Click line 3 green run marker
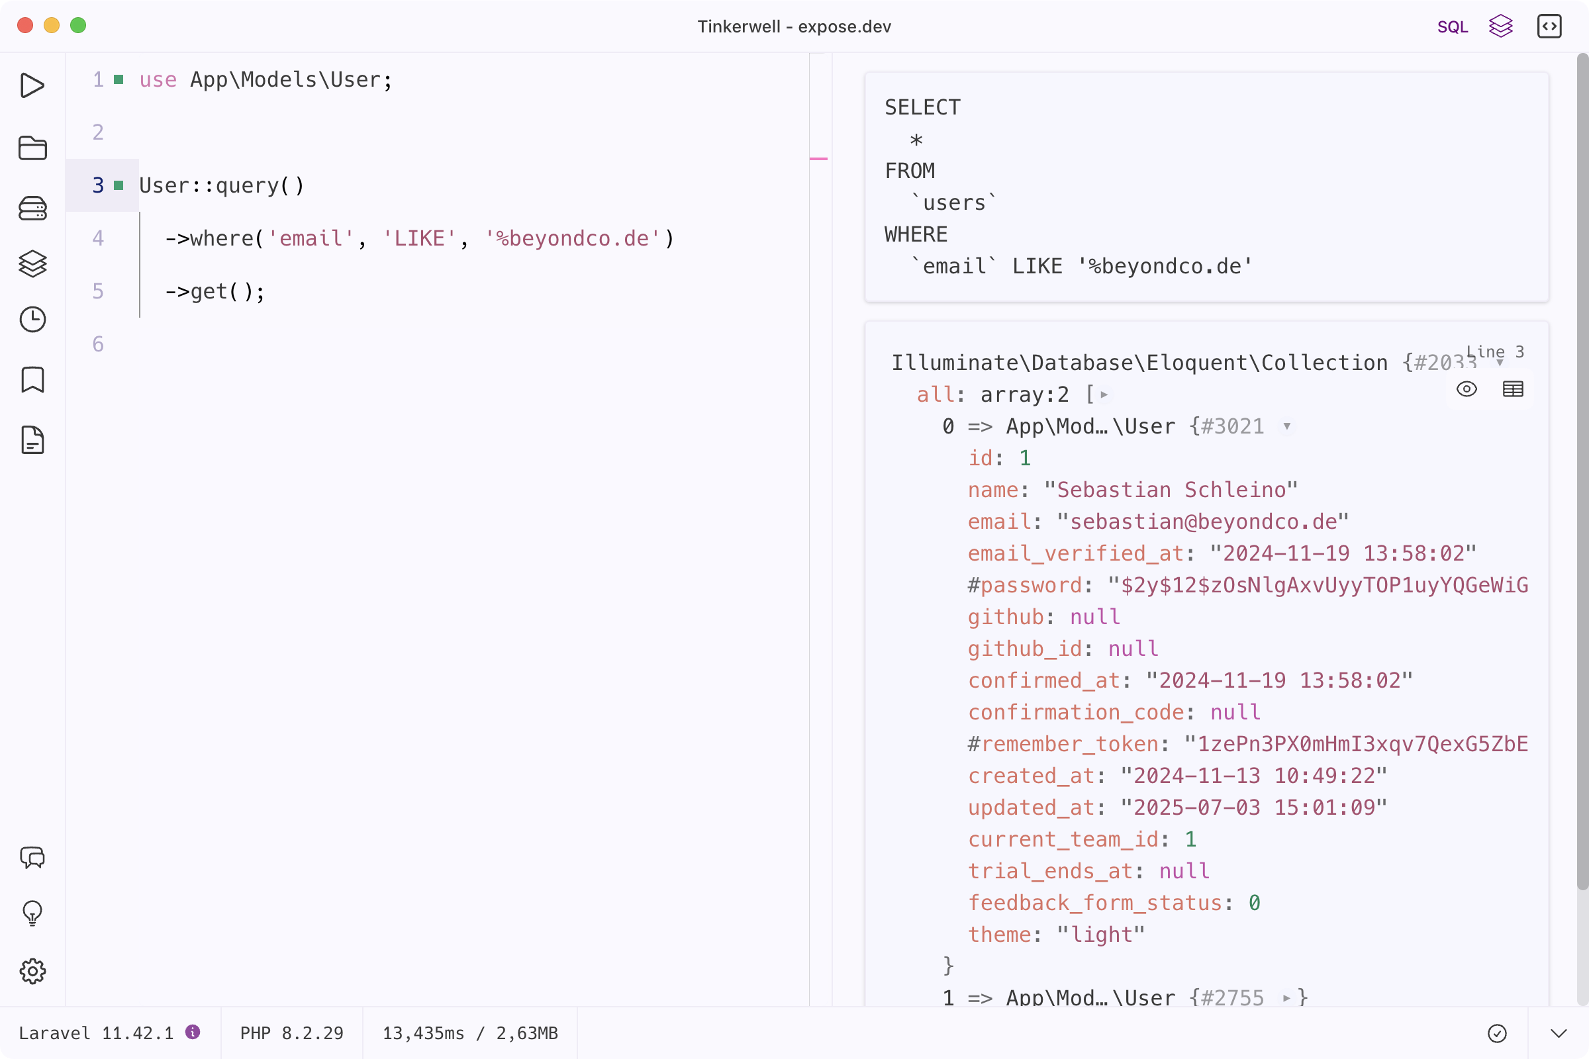Screen dimensions: 1589x1059 (x=119, y=185)
